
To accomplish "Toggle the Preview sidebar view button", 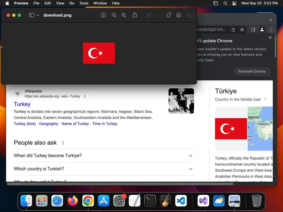I will (32, 15).
